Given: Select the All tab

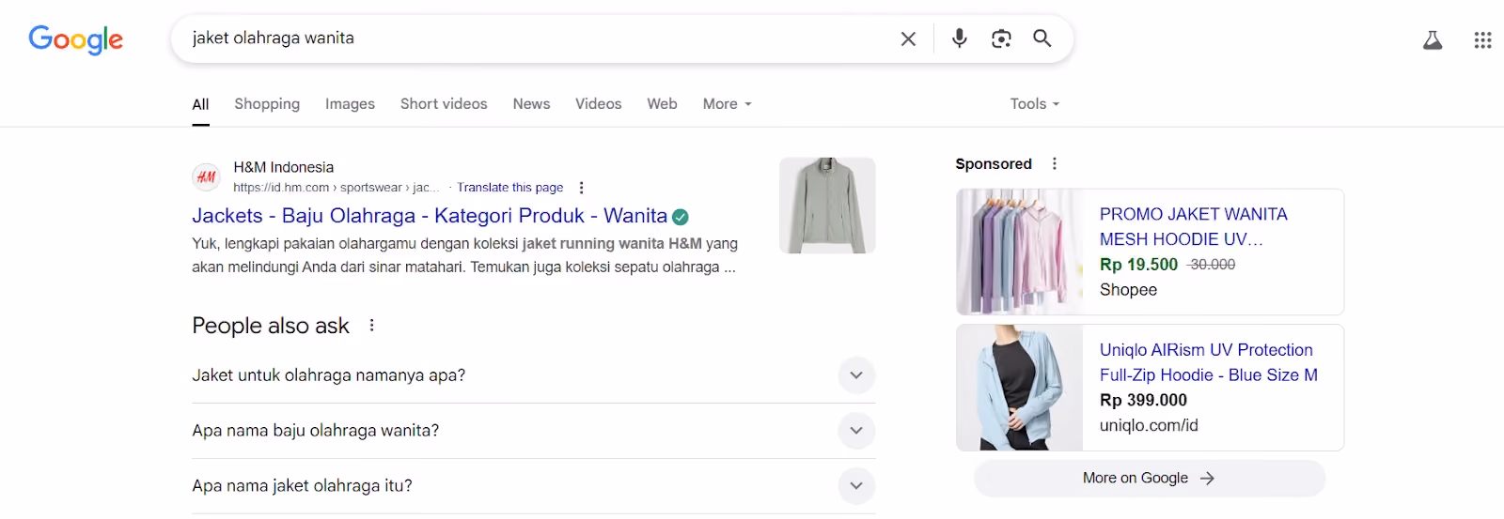Looking at the screenshot, I should click(200, 104).
